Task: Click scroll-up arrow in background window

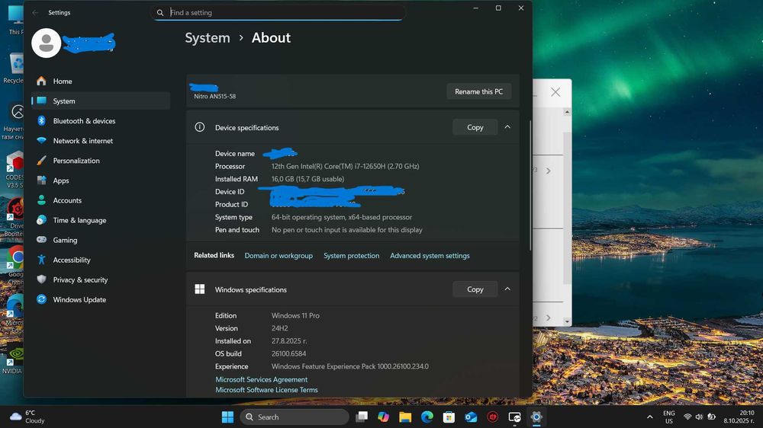Action: [567, 112]
